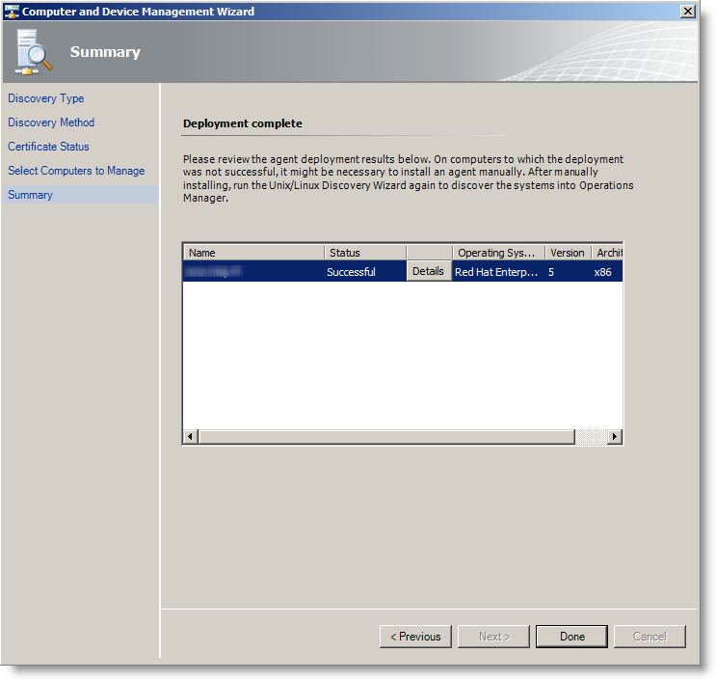Open Details for the successful deployment
The height and width of the screenshot is (681, 716).
(428, 272)
